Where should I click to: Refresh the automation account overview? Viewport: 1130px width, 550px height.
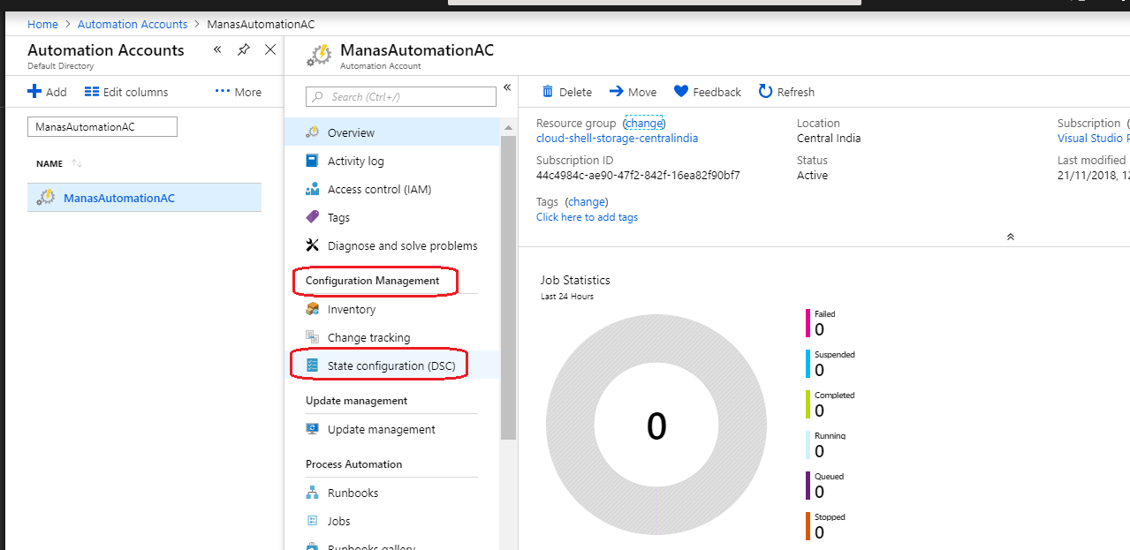pos(785,91)
